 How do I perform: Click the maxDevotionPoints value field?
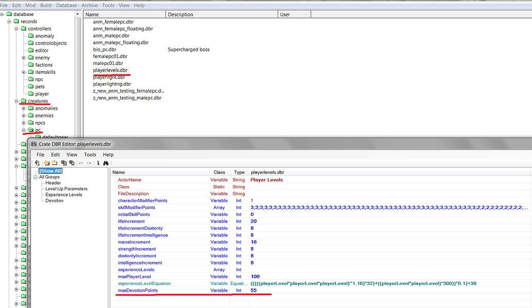[x=254, y=291]
